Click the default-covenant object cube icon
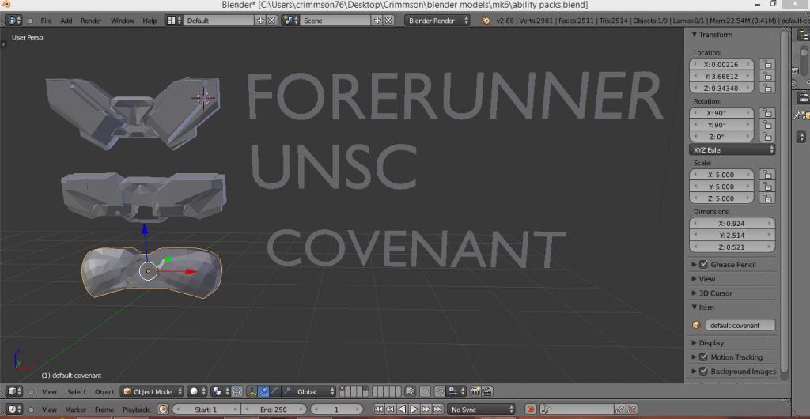810x419 pixels. tap(696, 325)
